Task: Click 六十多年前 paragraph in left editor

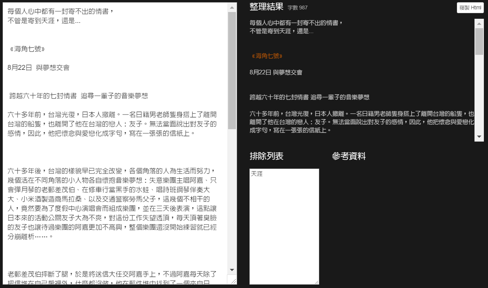Action: 112,124
